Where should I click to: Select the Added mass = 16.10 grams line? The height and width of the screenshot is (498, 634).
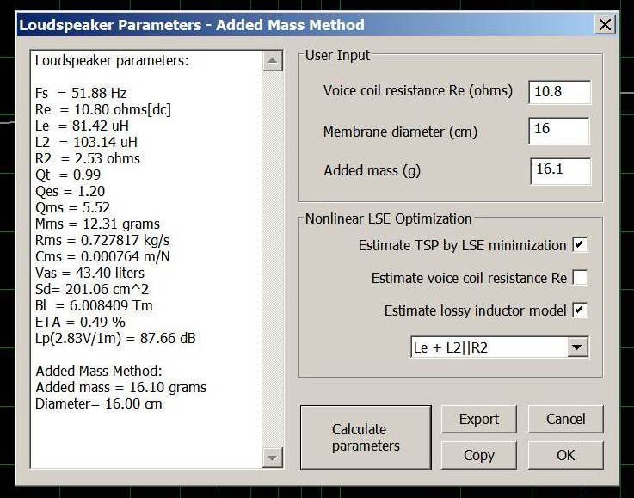[121, 387]
